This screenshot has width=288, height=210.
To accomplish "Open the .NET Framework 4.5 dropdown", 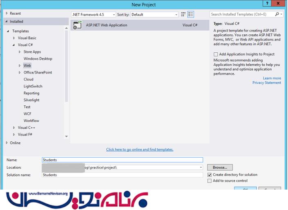I will click(94, 14).
